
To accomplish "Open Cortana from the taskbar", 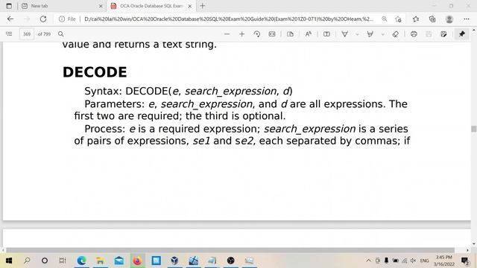I will tap(45, 261).
